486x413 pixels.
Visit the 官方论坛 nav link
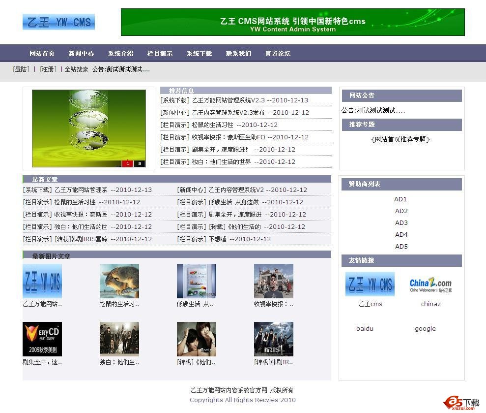[278, 54]
